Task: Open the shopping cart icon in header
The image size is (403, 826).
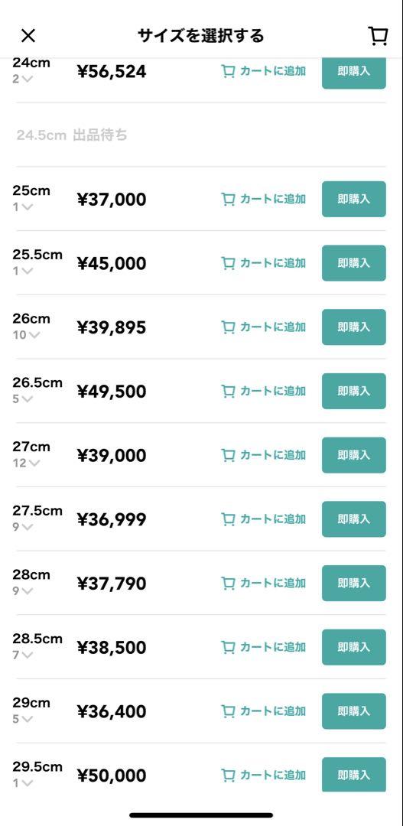Action: click(378, 36)
